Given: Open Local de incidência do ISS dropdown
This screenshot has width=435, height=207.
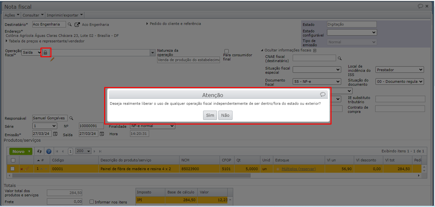Looking at the screenshot, I should coord(400,70).
